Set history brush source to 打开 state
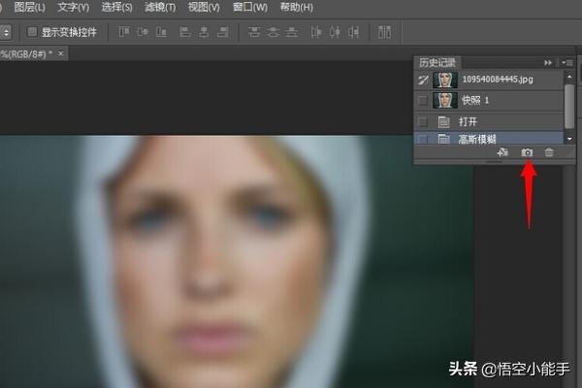582x388 pixels. click(422, 121)
